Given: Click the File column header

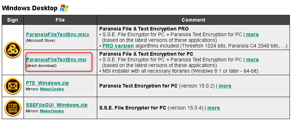Looking at the screenshot, I should 60,20.
